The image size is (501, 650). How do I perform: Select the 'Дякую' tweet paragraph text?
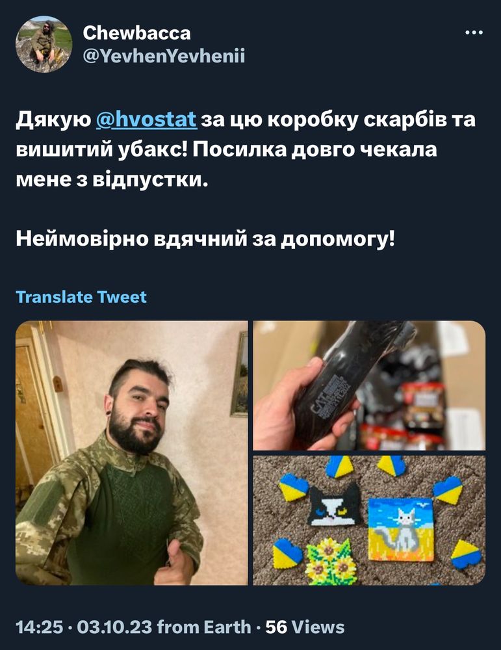246,149
